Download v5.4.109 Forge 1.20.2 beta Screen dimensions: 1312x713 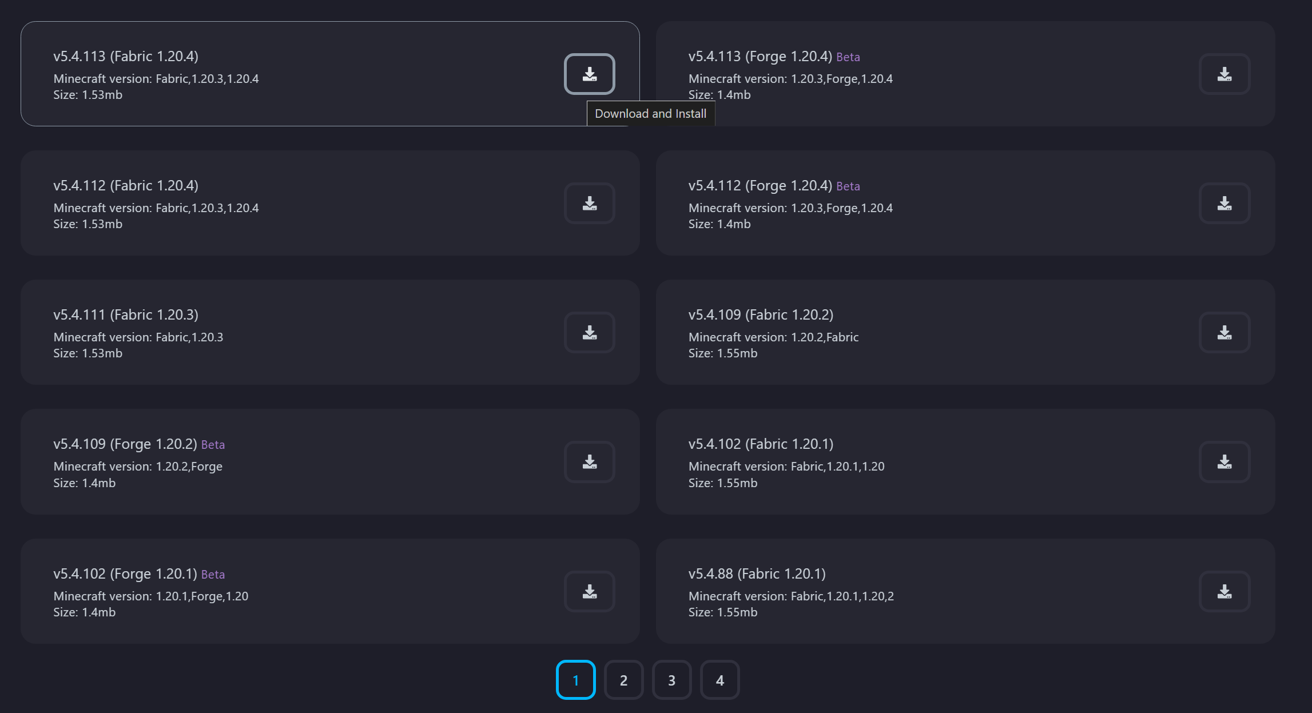tap(589, 462)
